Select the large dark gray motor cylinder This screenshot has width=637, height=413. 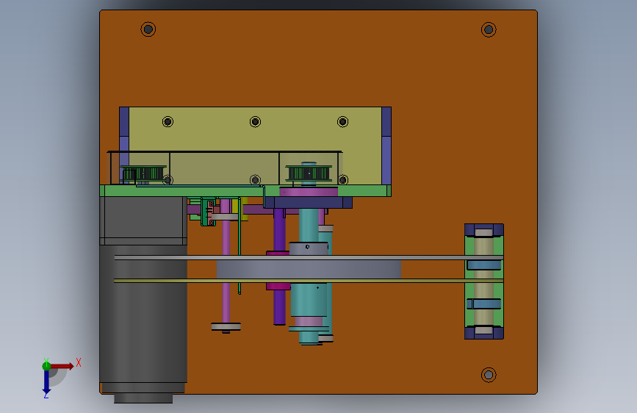tap(143, 313)
